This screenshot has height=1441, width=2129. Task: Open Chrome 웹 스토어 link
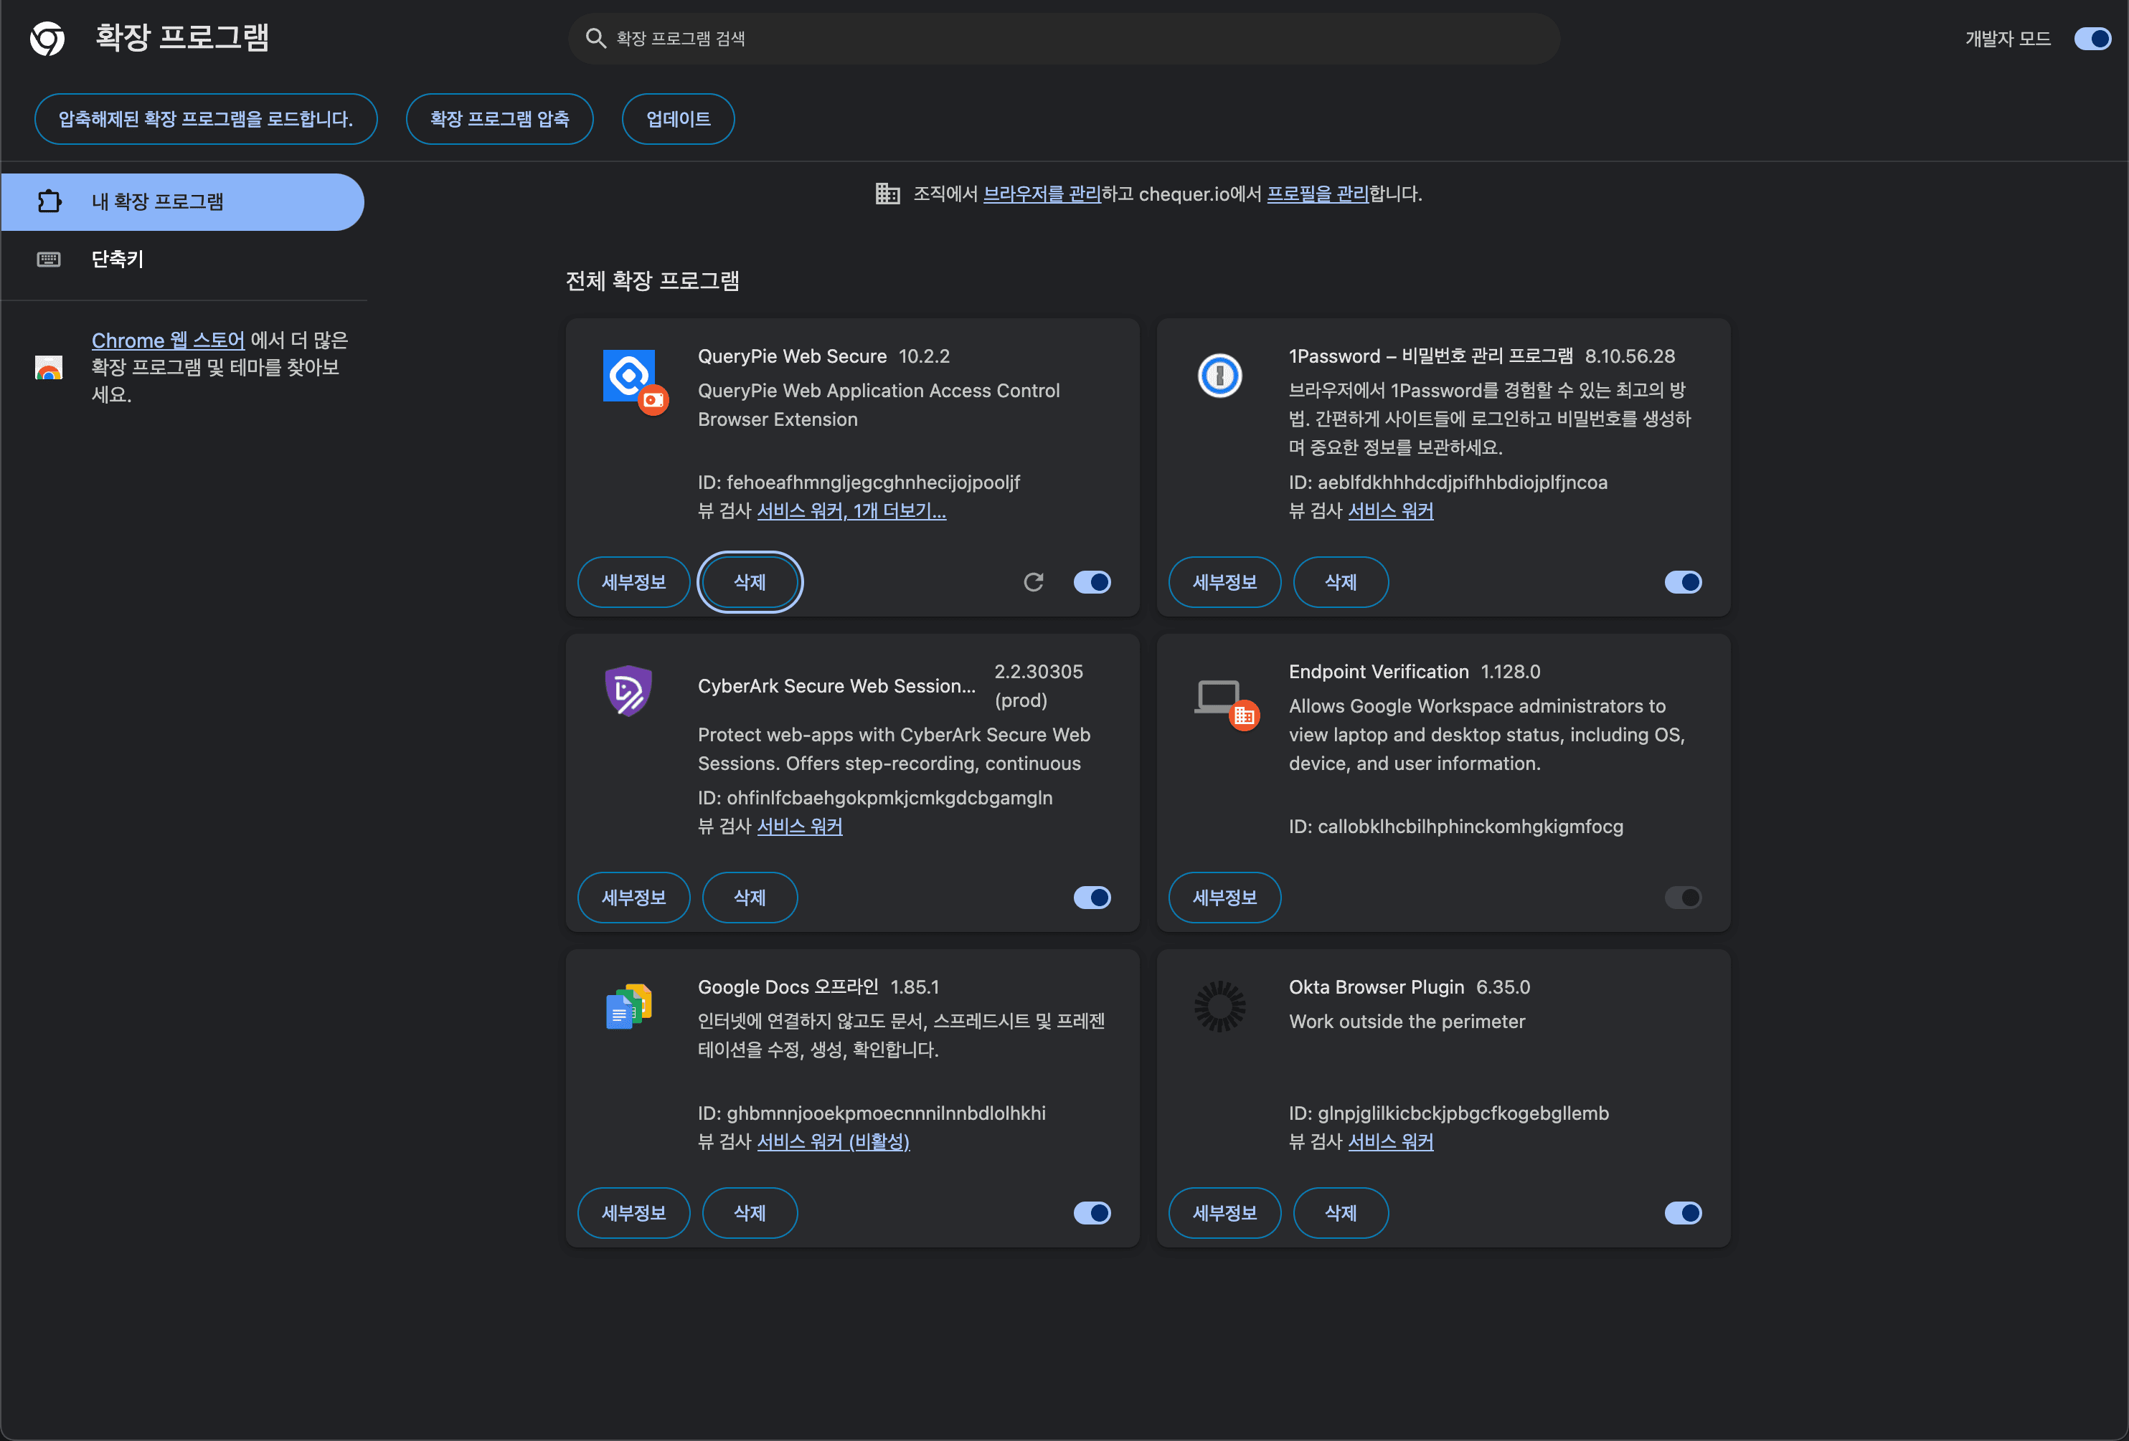168,341
